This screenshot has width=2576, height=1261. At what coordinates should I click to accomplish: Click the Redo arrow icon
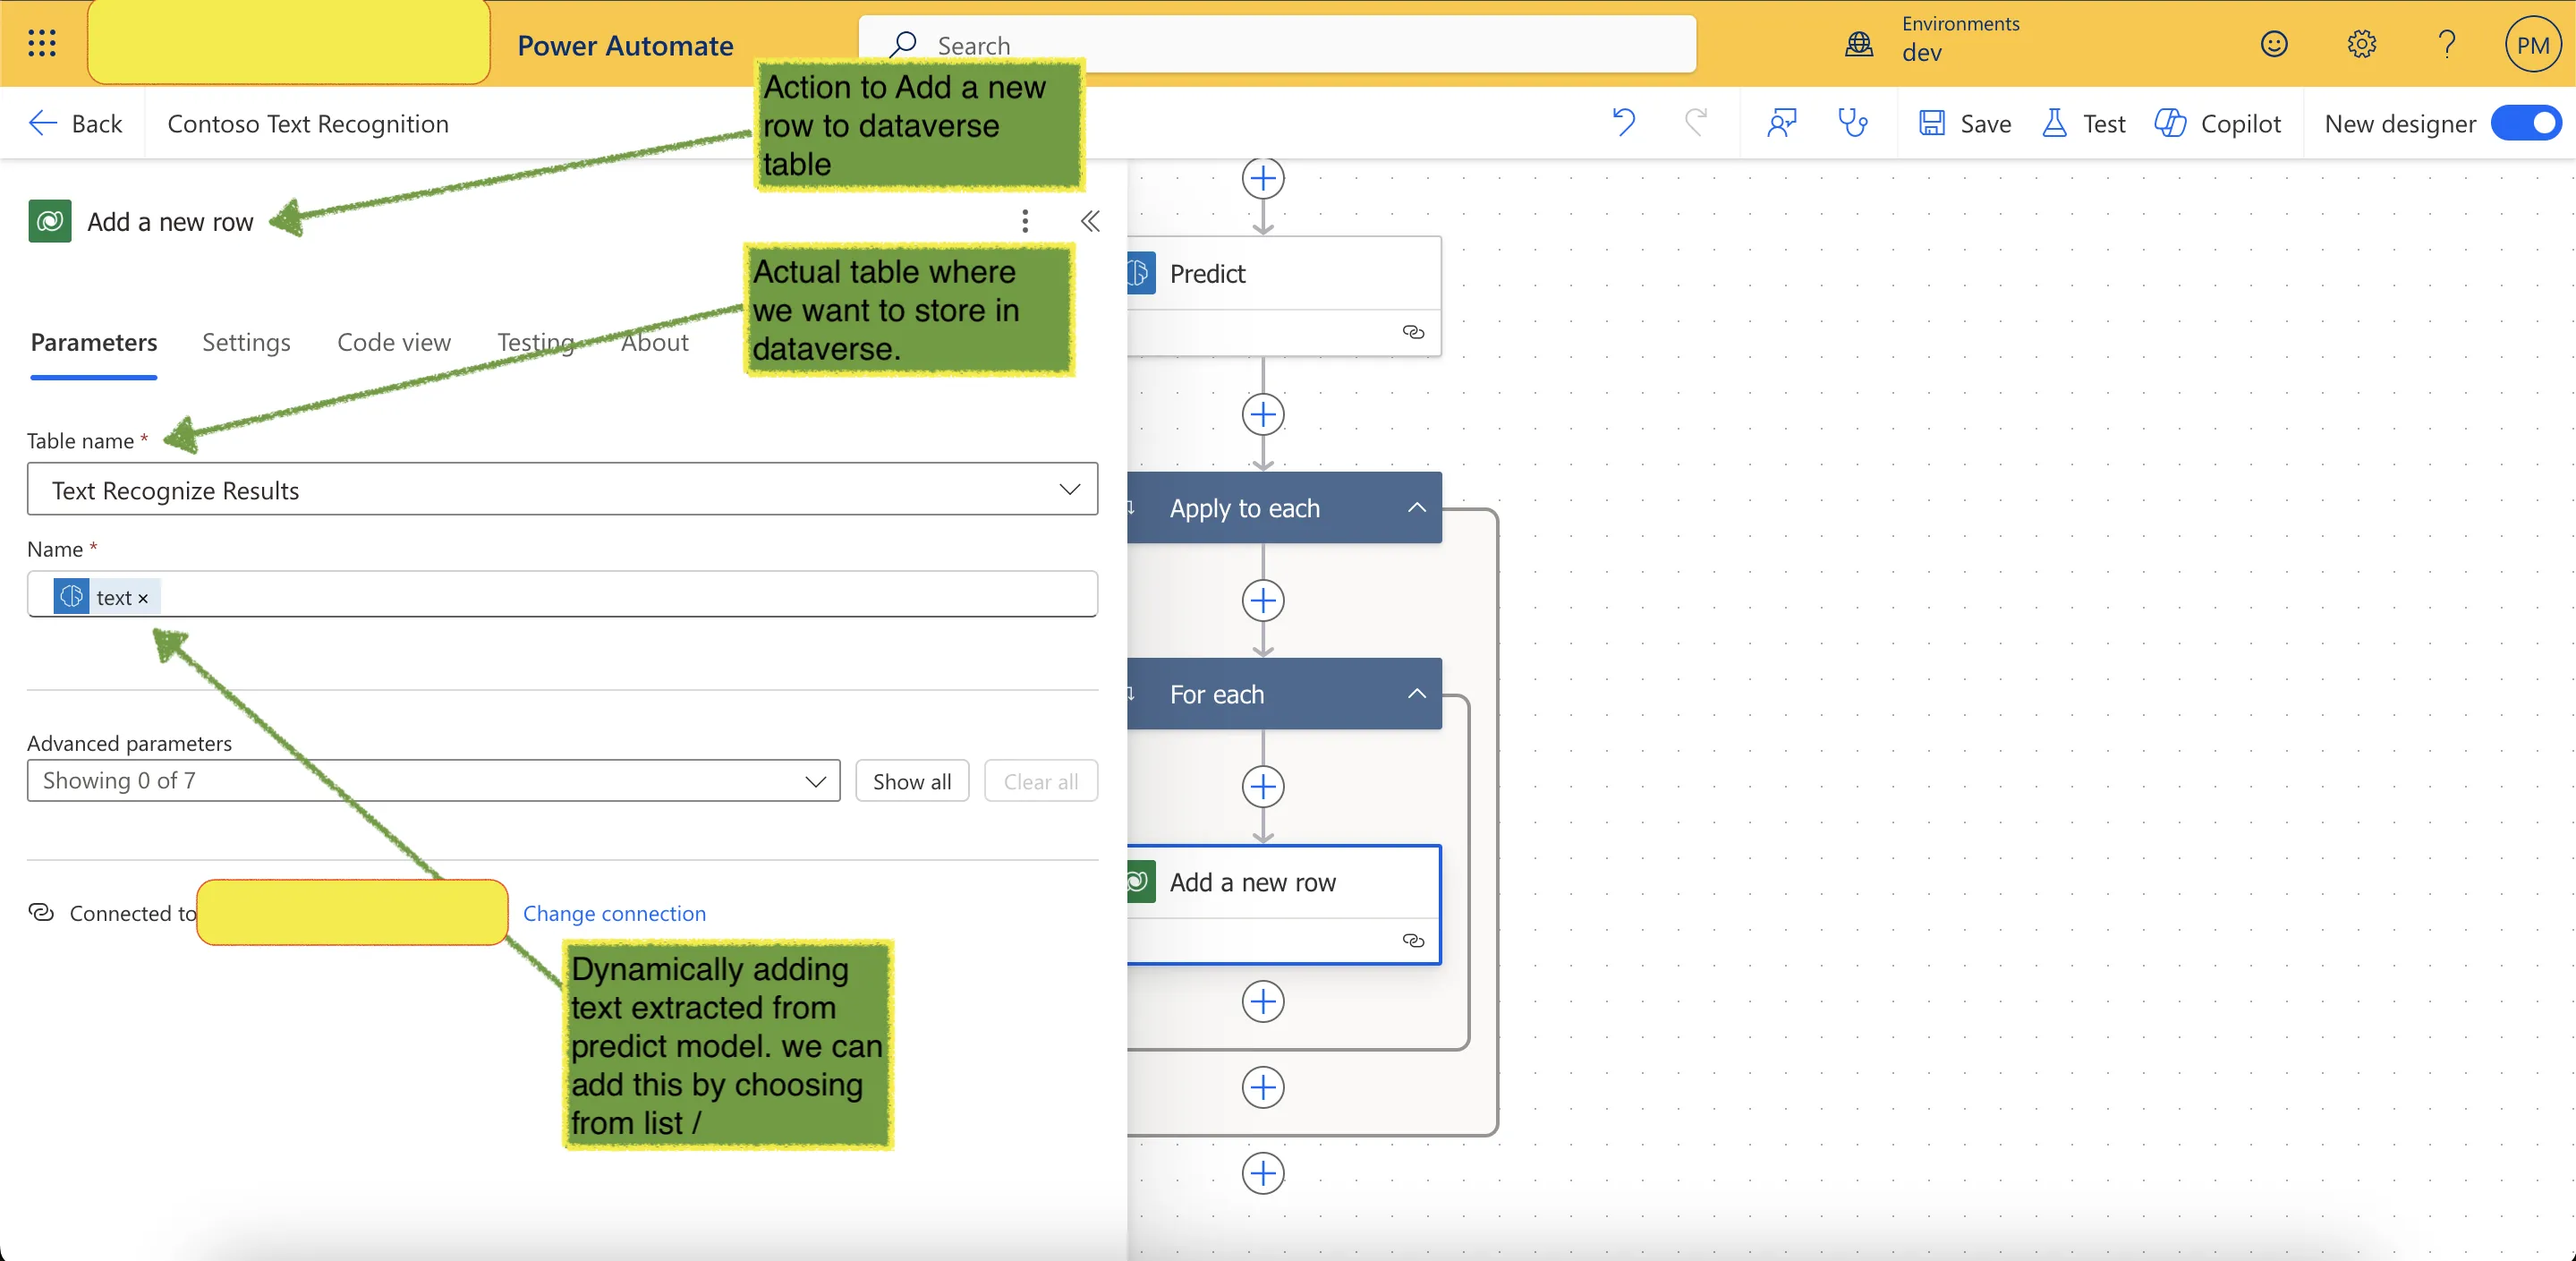pos(1696,123)
